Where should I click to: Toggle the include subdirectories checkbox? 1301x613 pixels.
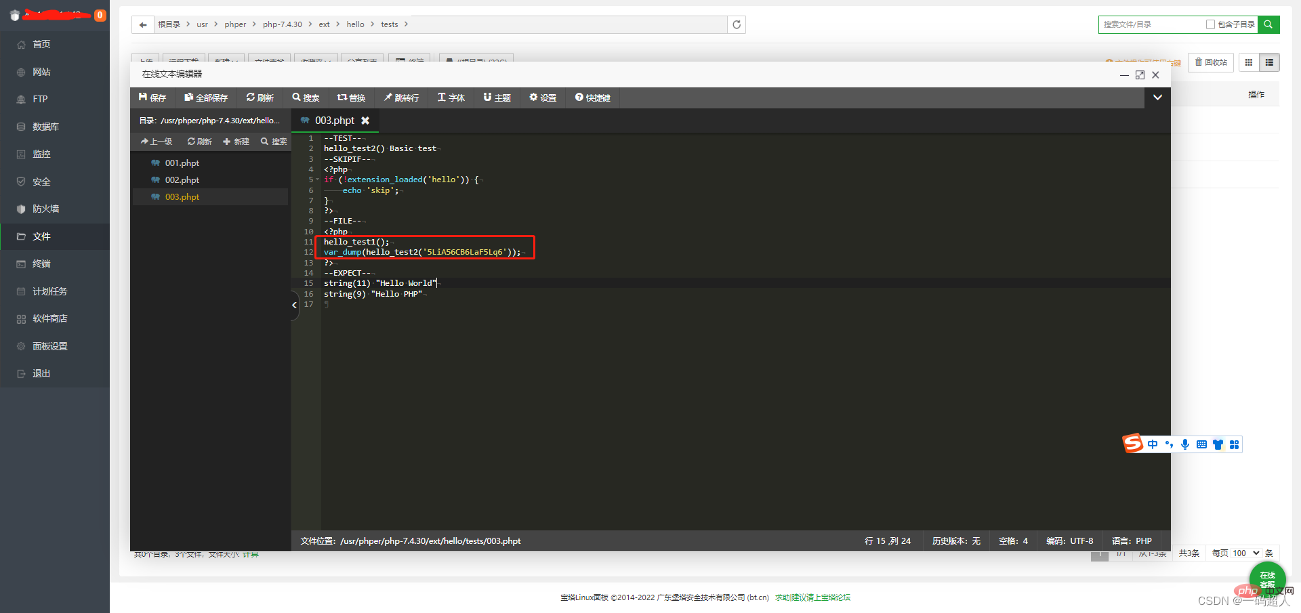[1210, 24]
